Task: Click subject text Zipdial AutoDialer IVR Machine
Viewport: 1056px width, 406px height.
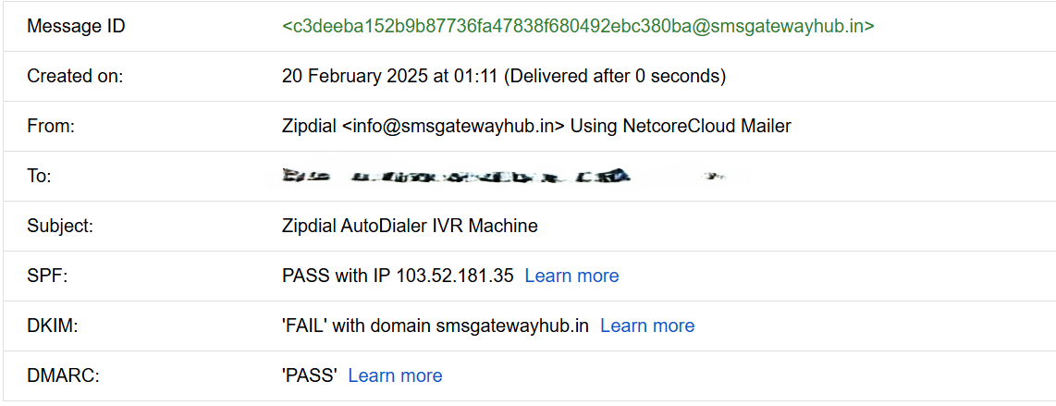Action: point(410,226)
